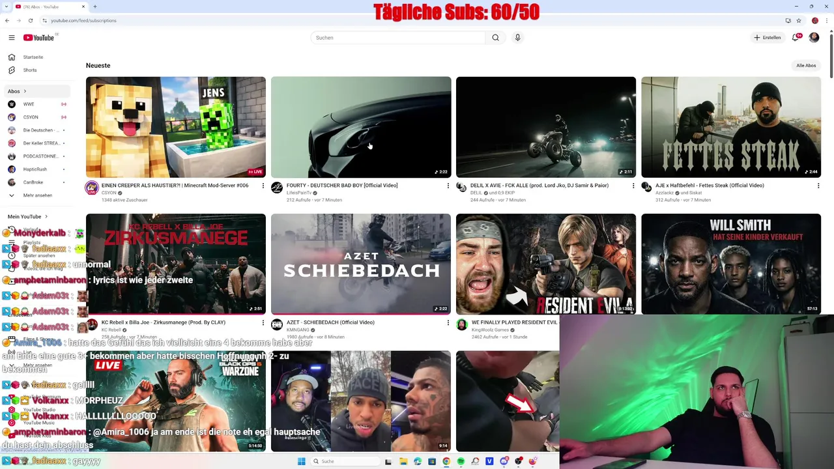
Task: Open DELIL X AVIE FCK ALLE thumbnail
Action: (546, 127)
